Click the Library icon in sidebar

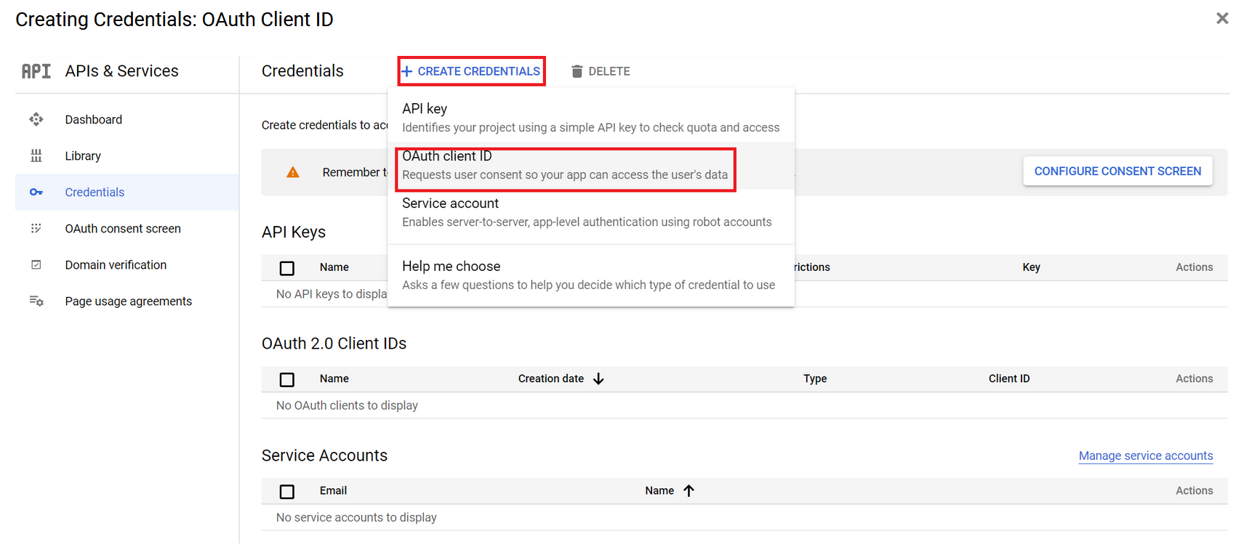point(36,155)
